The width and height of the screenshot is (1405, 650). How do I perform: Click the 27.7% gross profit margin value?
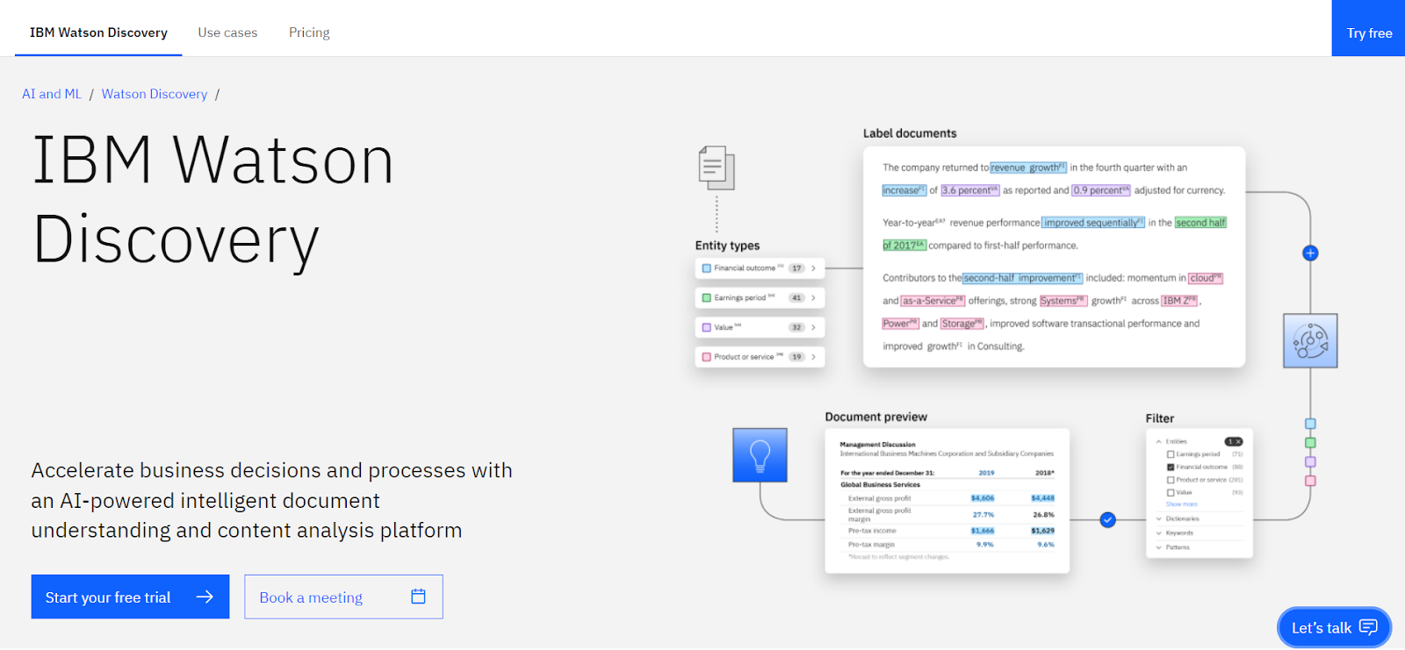(x=983, y=515)
